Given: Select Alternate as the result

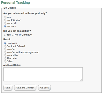Looking at the screenshot, I should [5, 58].
